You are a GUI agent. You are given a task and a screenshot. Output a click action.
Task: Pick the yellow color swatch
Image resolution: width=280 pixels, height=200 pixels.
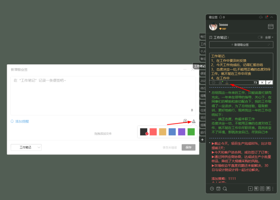pyautogui.click(x=163, y=132)
